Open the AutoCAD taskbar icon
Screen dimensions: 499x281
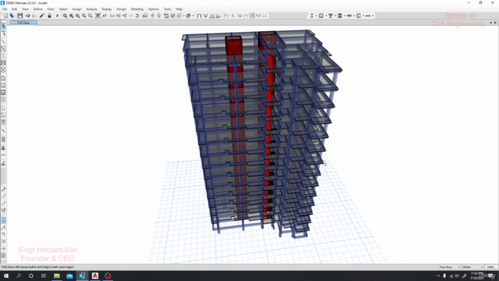click(x=95, y=276)
